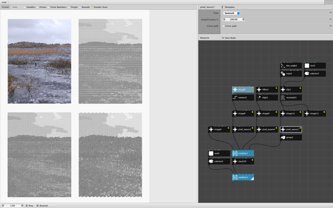Select the rect4 node icon
Viewport: 333px width, 208px height.
pos(211,154)
